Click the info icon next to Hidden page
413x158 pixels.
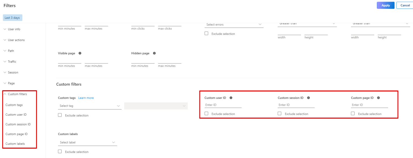154,53
